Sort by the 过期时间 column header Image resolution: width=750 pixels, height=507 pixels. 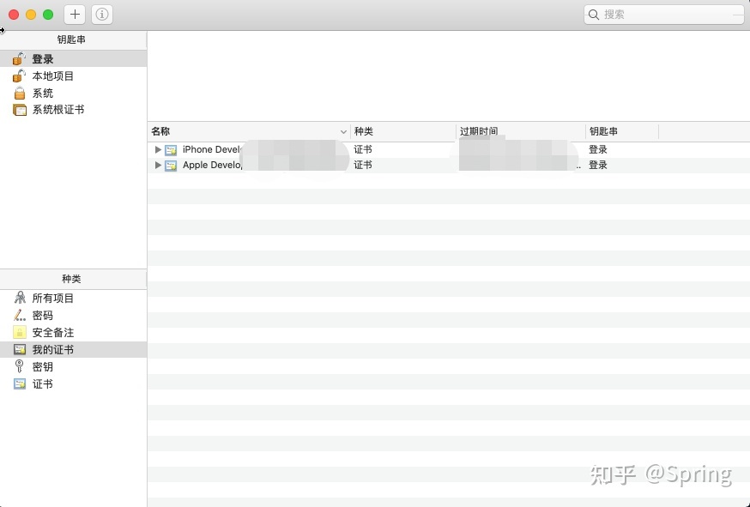pos(521,131)
